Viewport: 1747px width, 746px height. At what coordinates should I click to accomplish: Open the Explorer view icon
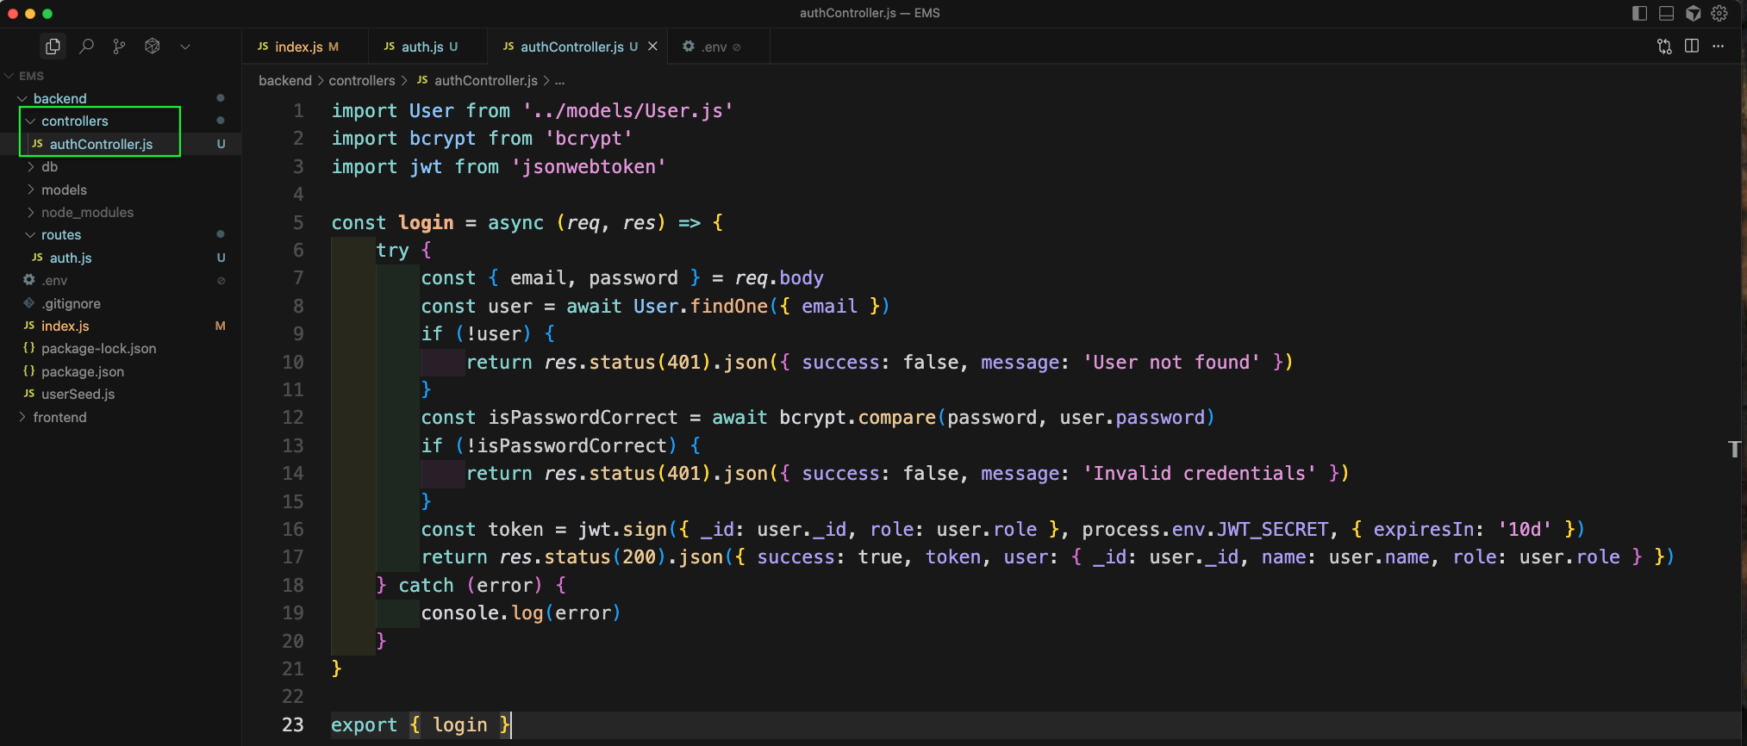point(53,47)
